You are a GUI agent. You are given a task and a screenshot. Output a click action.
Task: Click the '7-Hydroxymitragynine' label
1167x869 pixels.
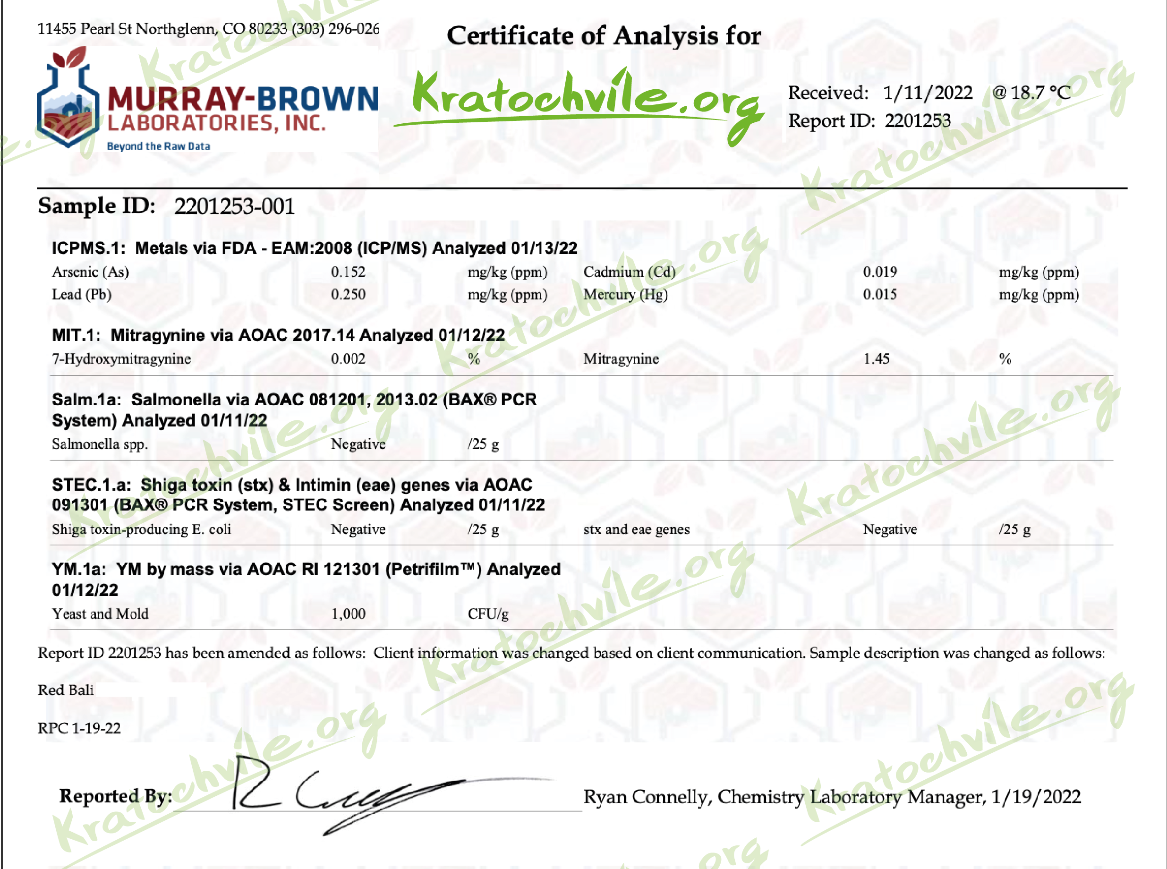click(x=121, y=359)
